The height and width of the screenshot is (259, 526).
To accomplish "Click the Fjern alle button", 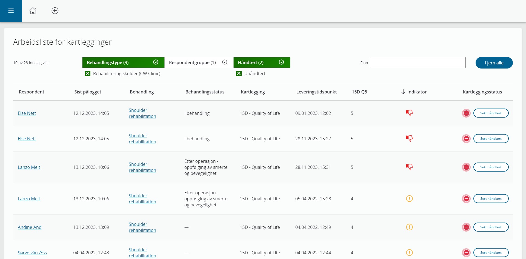I will click(x=494, y=63).
